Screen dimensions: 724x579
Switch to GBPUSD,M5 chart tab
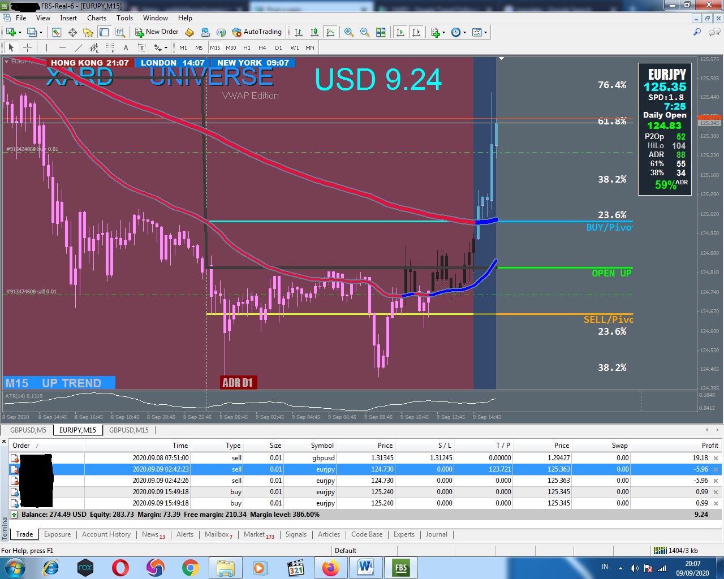point(28,430)
